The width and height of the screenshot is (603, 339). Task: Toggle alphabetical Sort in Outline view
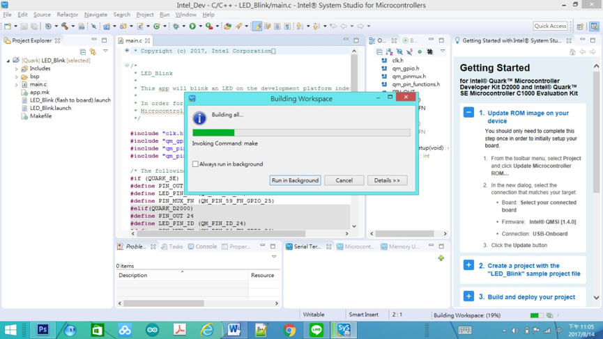pyautogui.click(x=390, y=52)
